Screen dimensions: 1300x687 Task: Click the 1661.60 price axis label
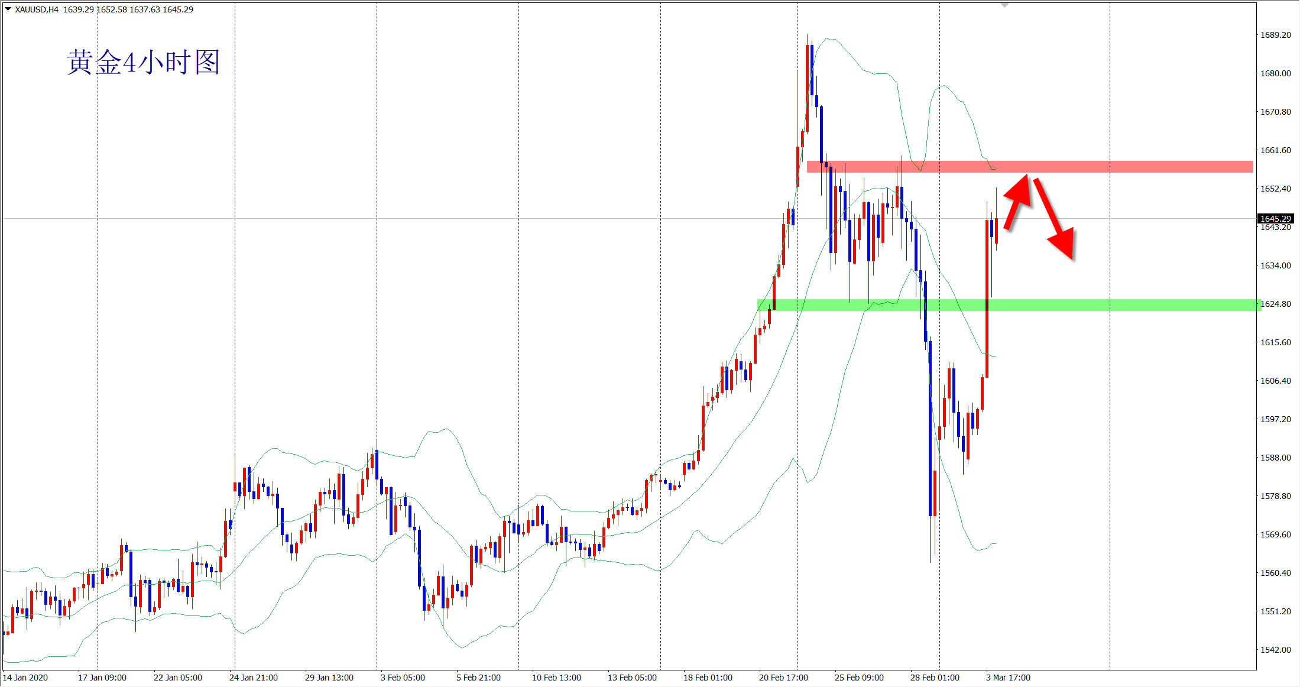point(1275,150)
